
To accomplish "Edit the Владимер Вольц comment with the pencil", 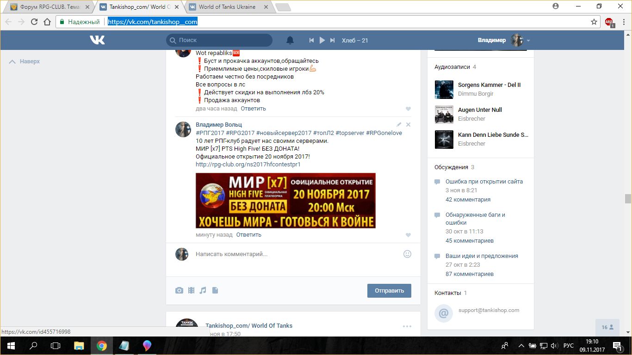I will [x=399, y=125].
